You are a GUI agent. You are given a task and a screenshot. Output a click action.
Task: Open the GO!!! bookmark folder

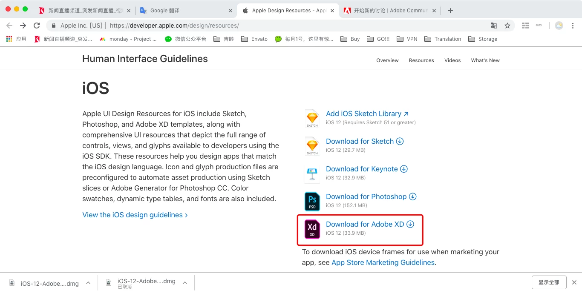[x=378, y=39]
